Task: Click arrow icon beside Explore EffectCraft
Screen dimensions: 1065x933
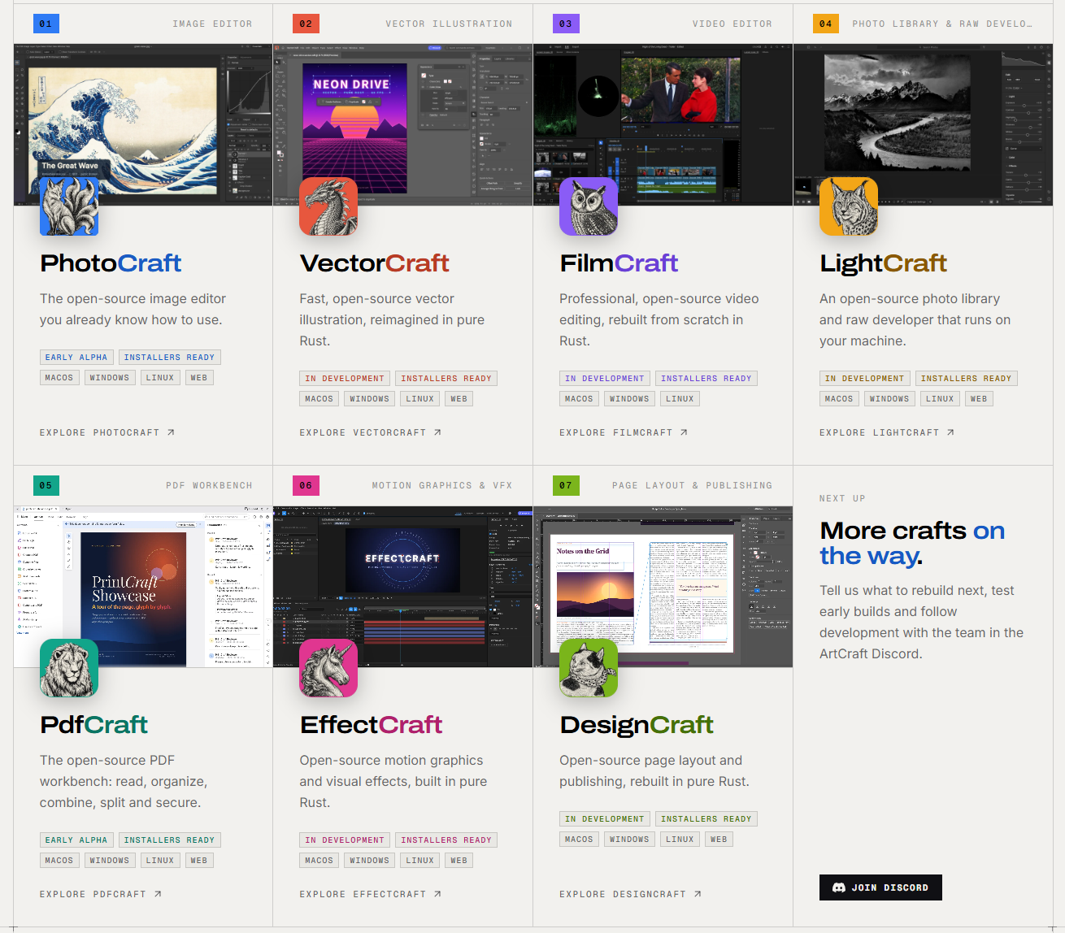Action: 437,894
